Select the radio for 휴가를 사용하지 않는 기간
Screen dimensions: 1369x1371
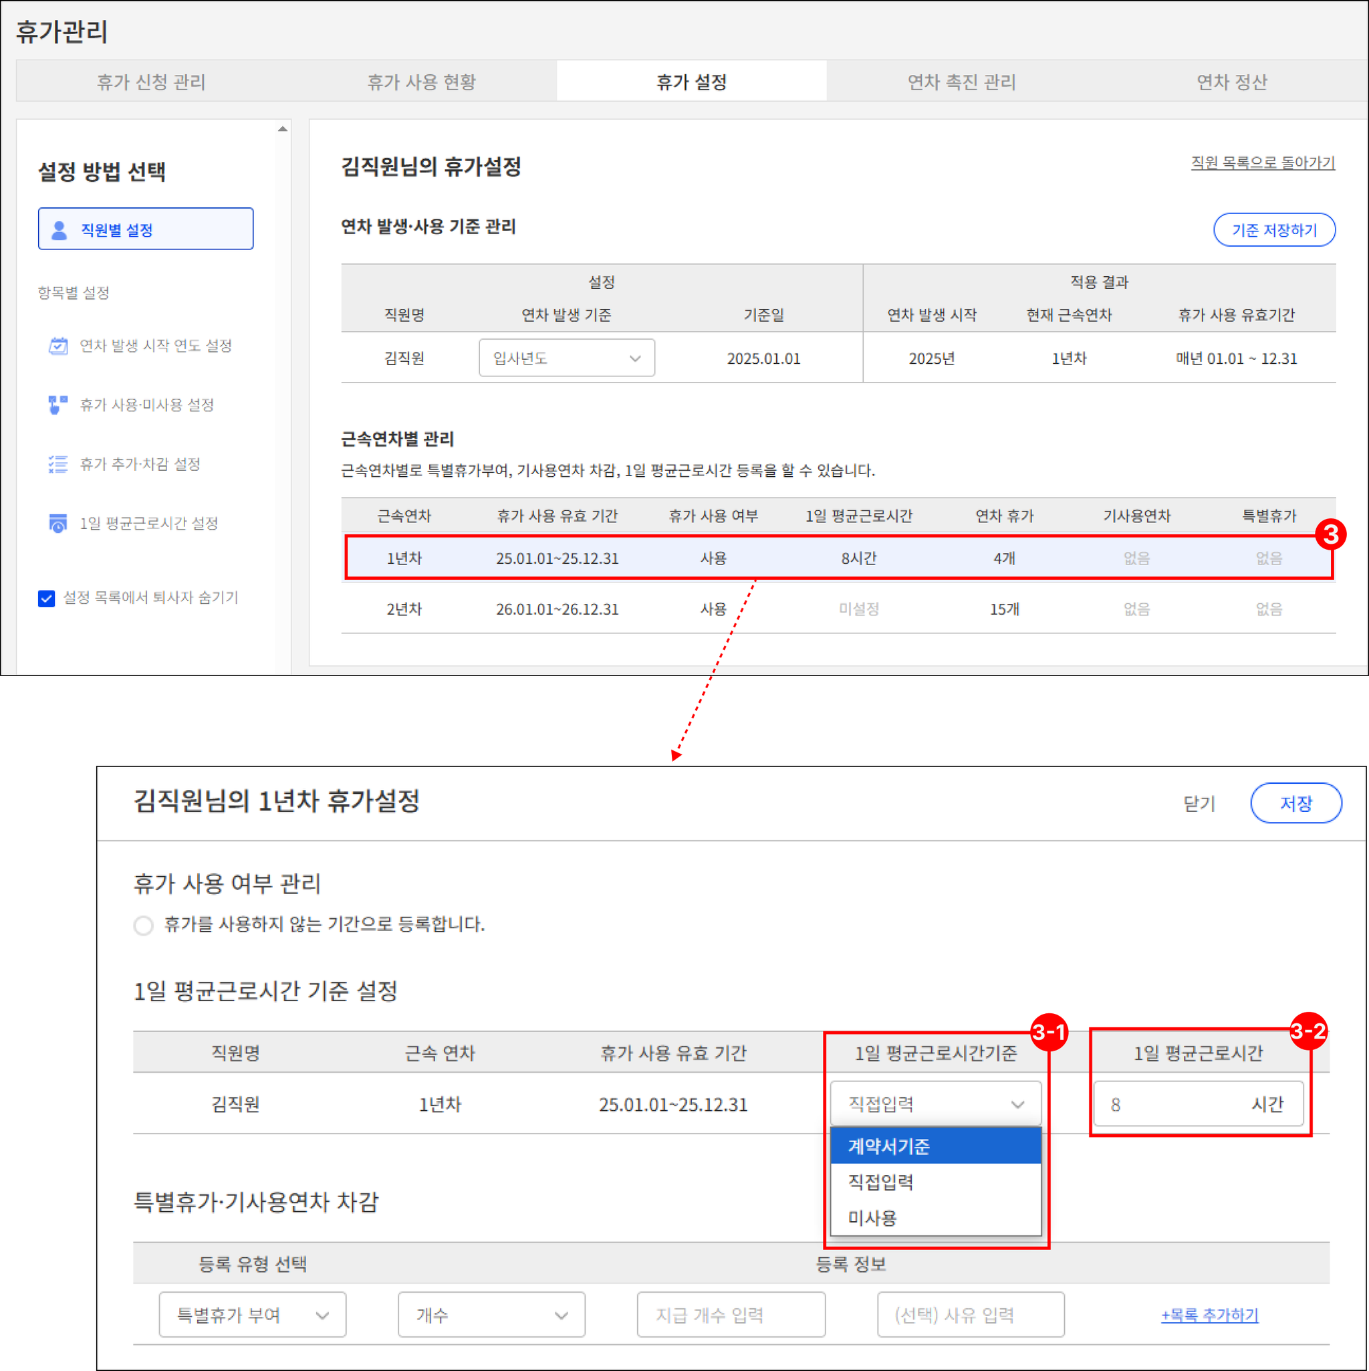coord(143,926)
